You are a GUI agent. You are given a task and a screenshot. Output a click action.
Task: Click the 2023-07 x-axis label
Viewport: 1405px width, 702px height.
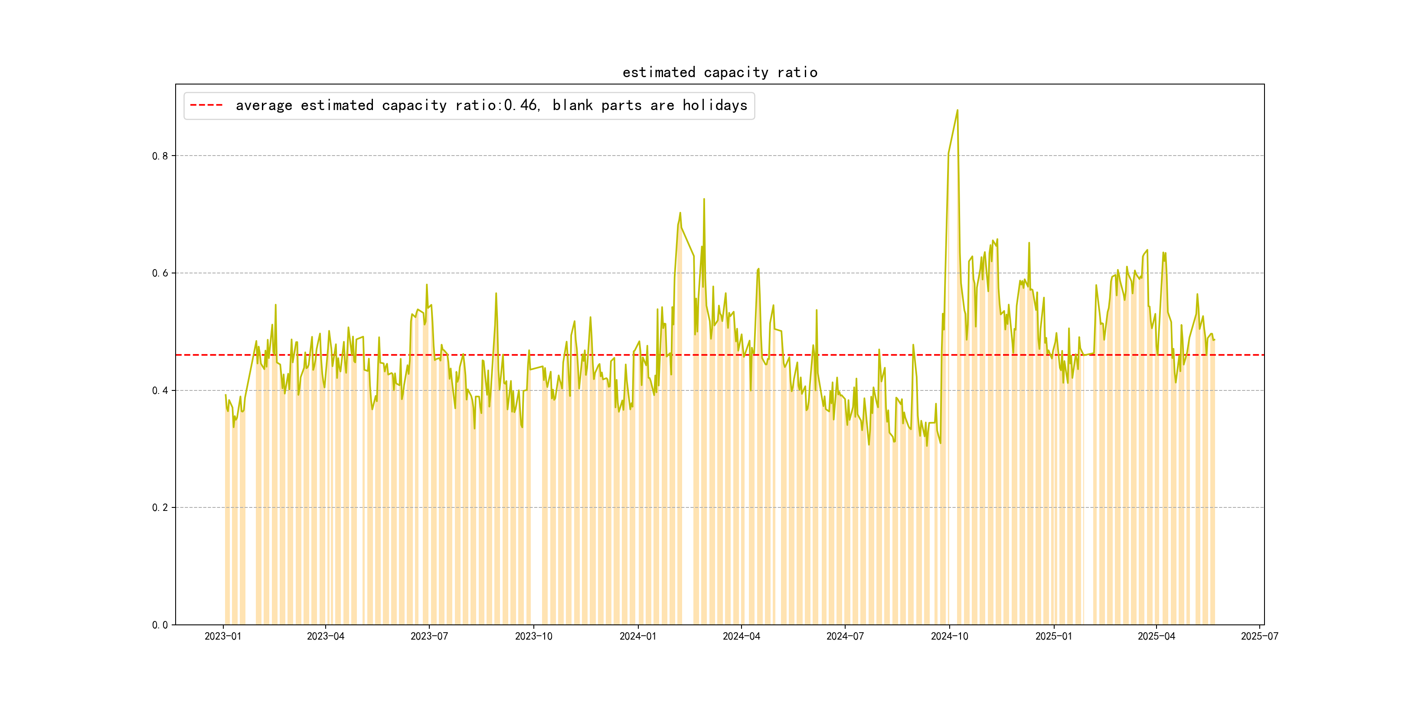point(429,636)
